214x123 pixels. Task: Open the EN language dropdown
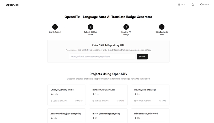click(x=181, y=5)
